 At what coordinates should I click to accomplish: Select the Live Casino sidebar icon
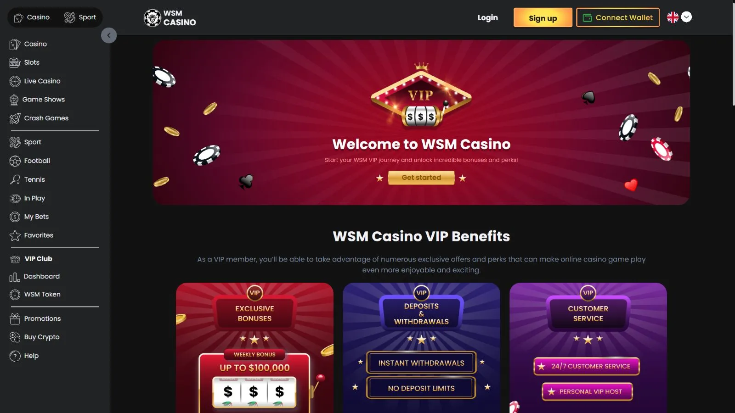[15, 81]
